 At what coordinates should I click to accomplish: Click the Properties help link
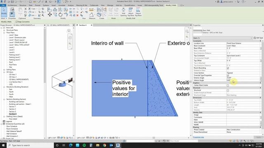(198, 137)
